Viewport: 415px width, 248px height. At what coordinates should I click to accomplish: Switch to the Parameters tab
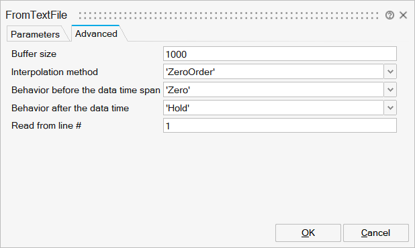[x=35, y=34]
